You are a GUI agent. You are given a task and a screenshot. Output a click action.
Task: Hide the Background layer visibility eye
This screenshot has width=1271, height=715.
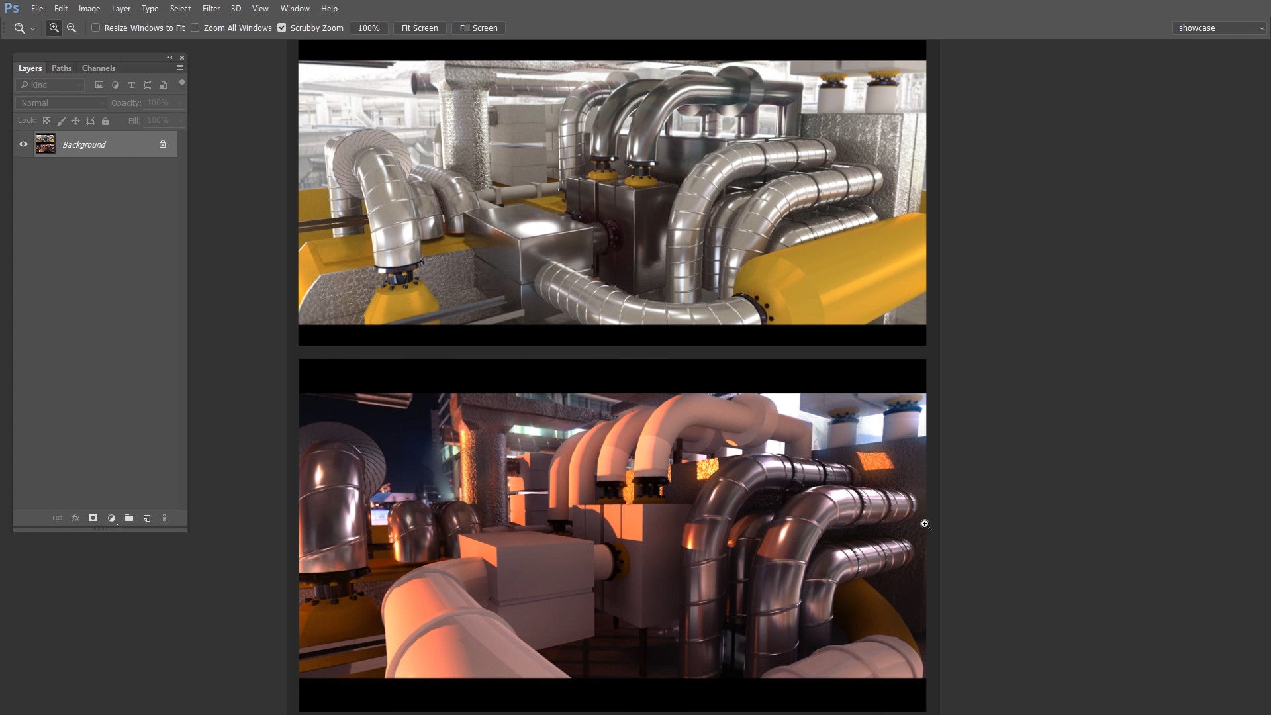tap(23, 144)
